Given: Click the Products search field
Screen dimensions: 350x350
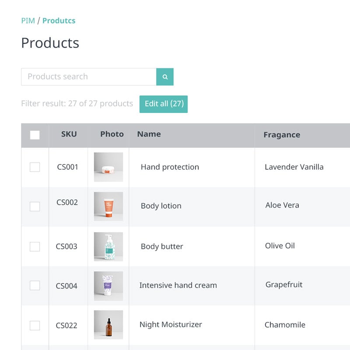Looking at the screenshot, I should (x=89, y=77).
